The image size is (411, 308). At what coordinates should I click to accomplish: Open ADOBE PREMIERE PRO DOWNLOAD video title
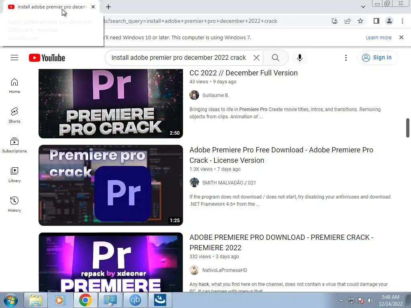281,243
